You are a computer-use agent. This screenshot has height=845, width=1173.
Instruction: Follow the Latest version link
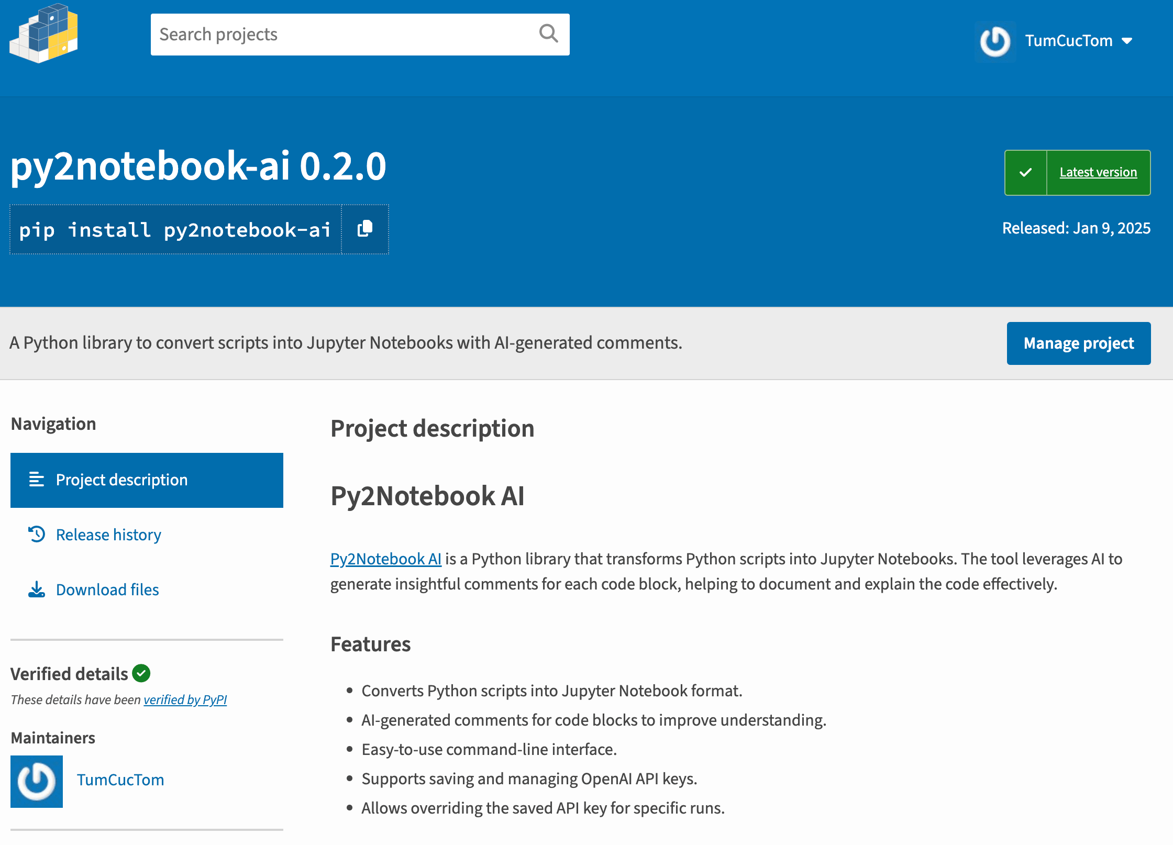coord(1098,172)
